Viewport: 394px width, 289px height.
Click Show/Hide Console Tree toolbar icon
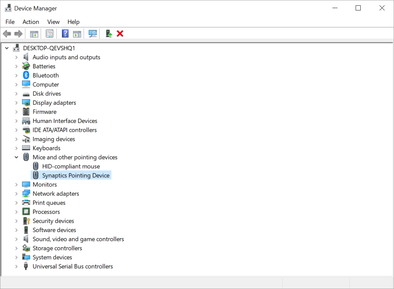(x=34, y=34)
